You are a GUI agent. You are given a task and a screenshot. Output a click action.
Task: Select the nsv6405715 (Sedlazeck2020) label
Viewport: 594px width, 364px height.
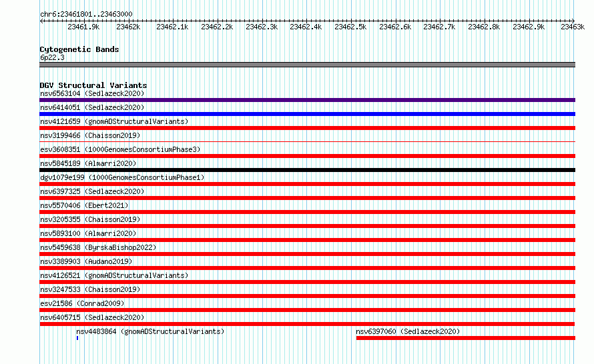[92, 317]
